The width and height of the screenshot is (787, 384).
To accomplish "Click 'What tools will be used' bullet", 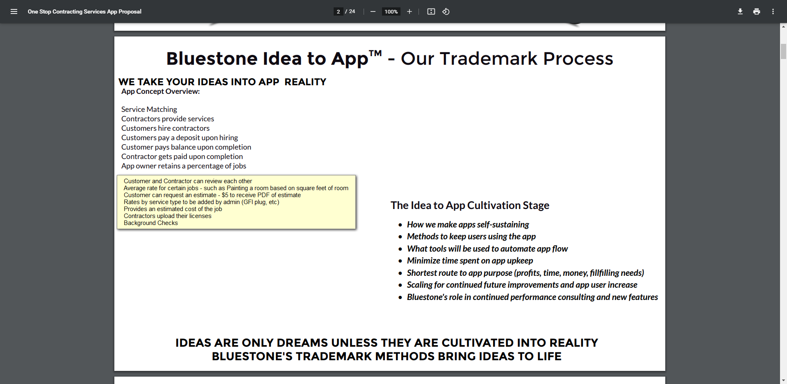I will [487, 249].
